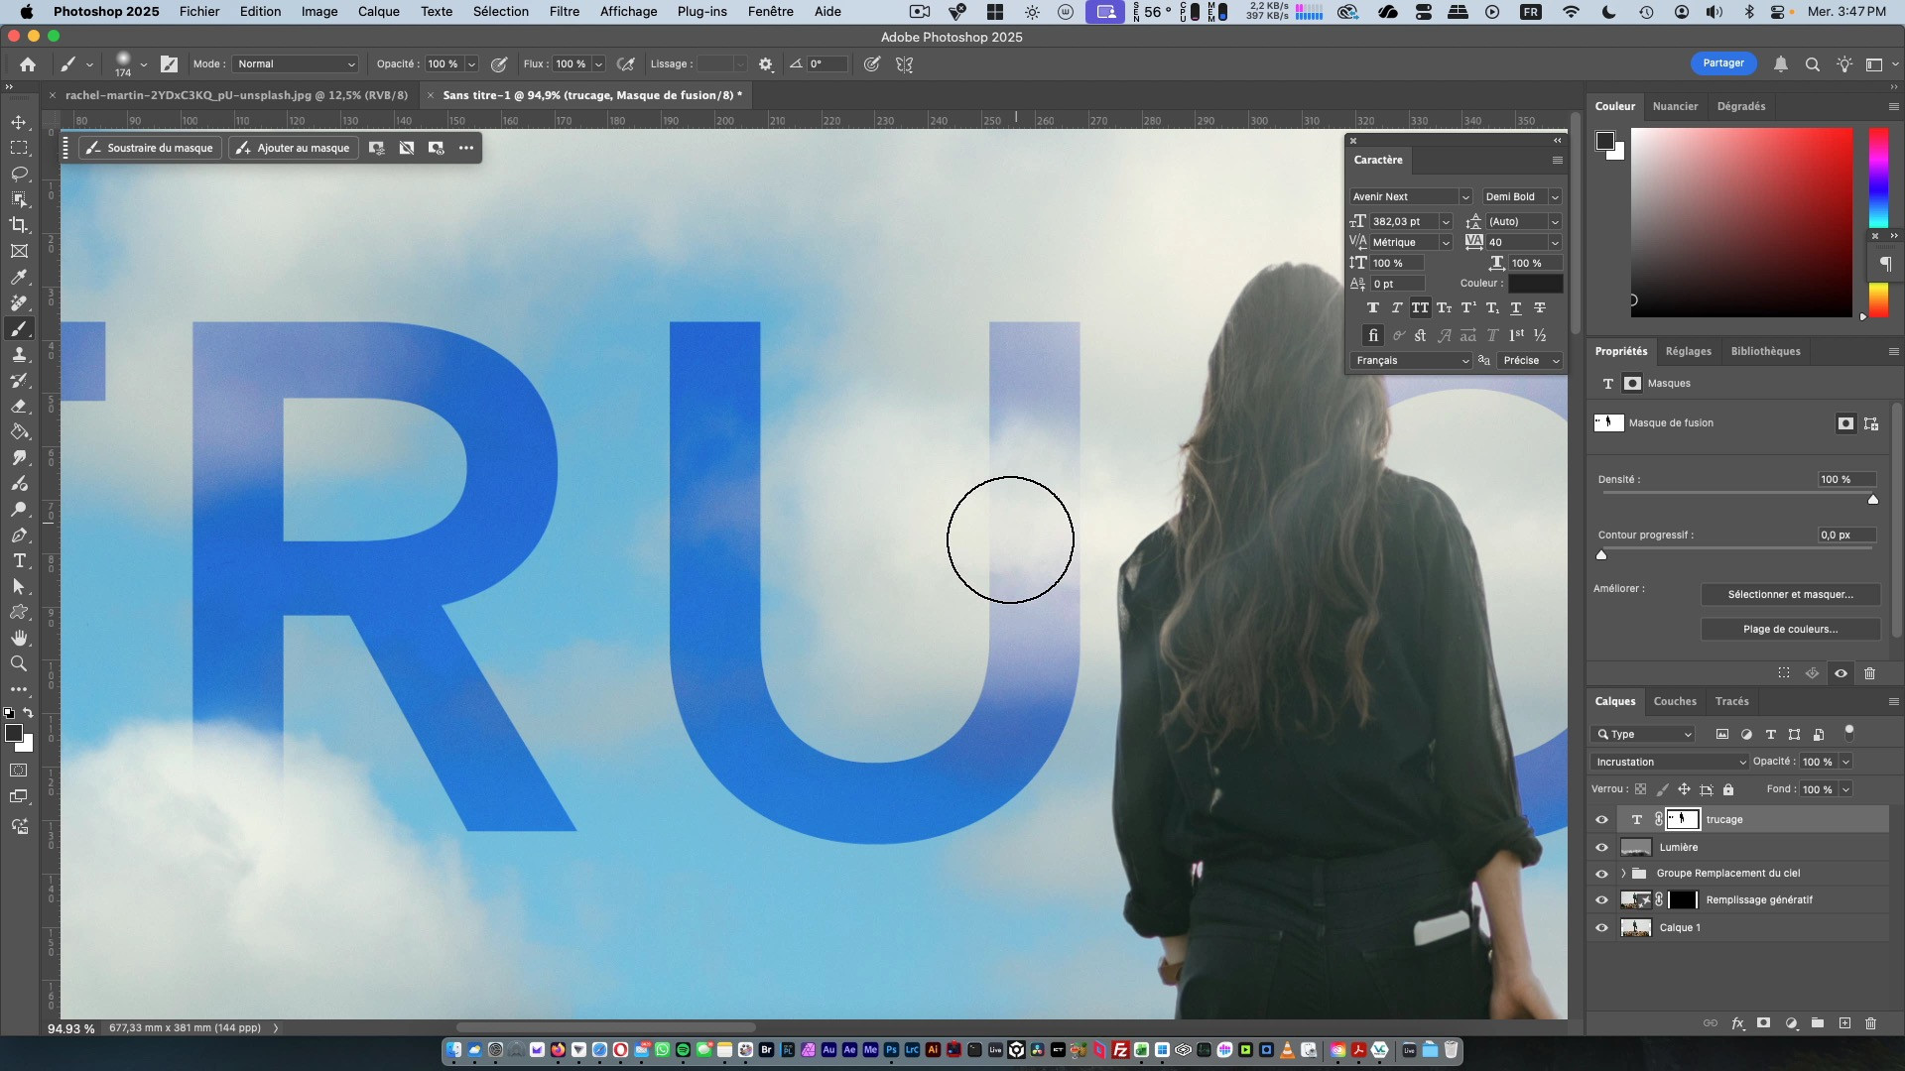Select the Text tool in toolbar
The image size is (1905, 1071).
click(19, 561)
